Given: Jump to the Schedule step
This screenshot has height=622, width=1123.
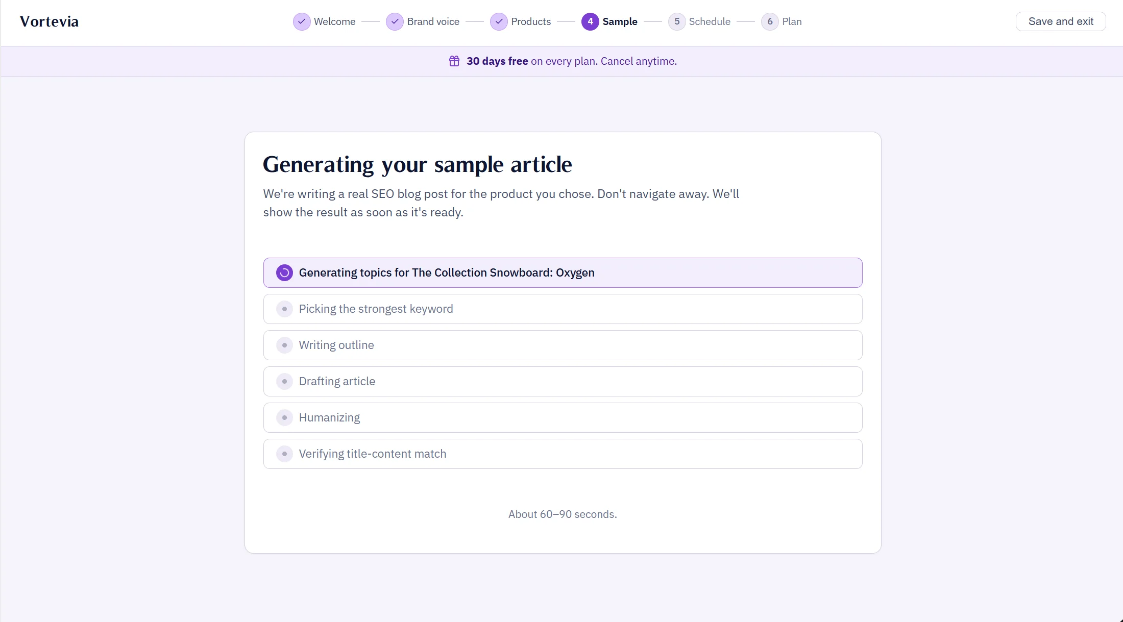Looking at the screenshot, I should (x=710, y=21).
